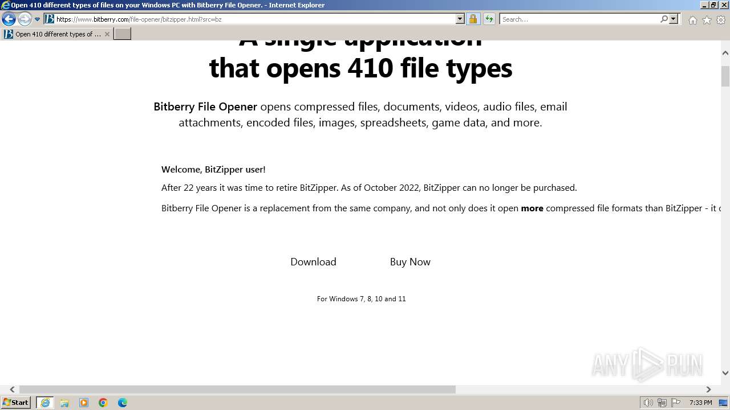Launch Microsoft Edge from taskbar
This screenshot has width=730, height=410.
tap(123, 403)
